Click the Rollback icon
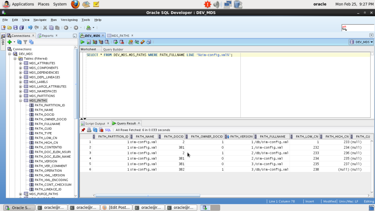Viewport: 375px width, 211px height. (x=122, y=42)
